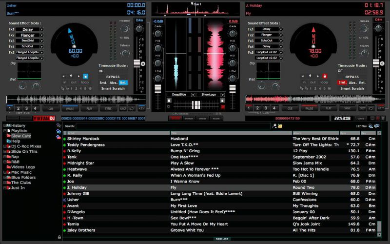Open the Browser tab below the mixer
The height and width of the screenshot is (244, 390).
[175, 119]
